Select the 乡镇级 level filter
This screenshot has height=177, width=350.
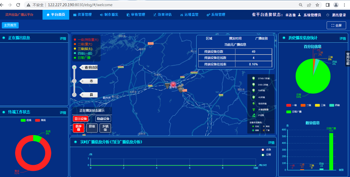pos(105,128)
